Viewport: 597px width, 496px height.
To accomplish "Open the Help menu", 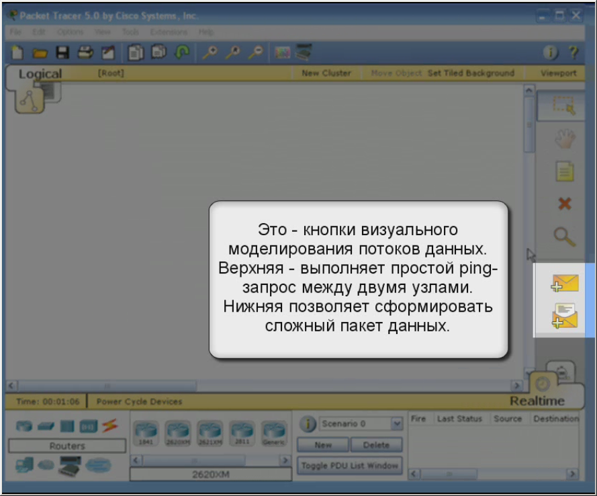I will tap(206, 32).
